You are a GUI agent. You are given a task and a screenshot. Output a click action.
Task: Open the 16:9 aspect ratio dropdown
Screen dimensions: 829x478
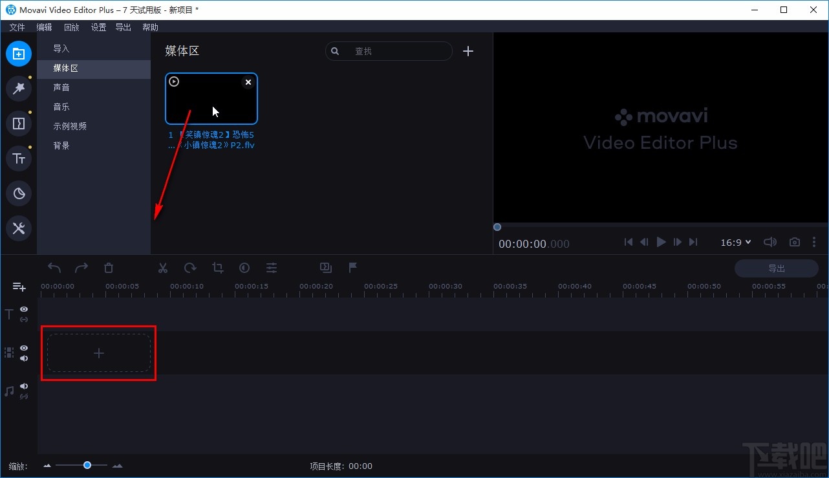(736, 242)
